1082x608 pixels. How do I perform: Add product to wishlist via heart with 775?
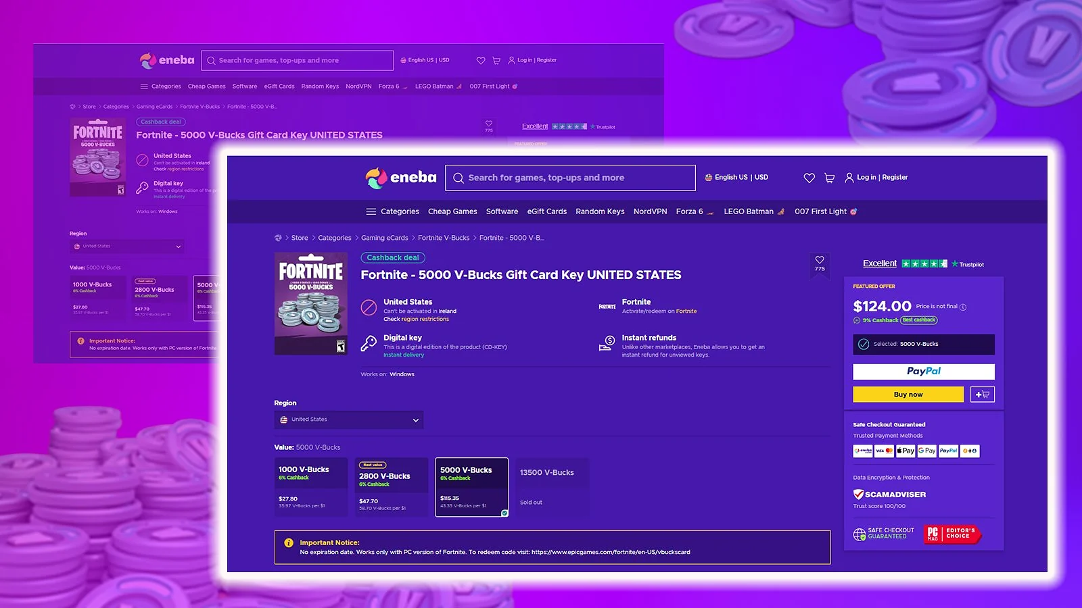820,263
